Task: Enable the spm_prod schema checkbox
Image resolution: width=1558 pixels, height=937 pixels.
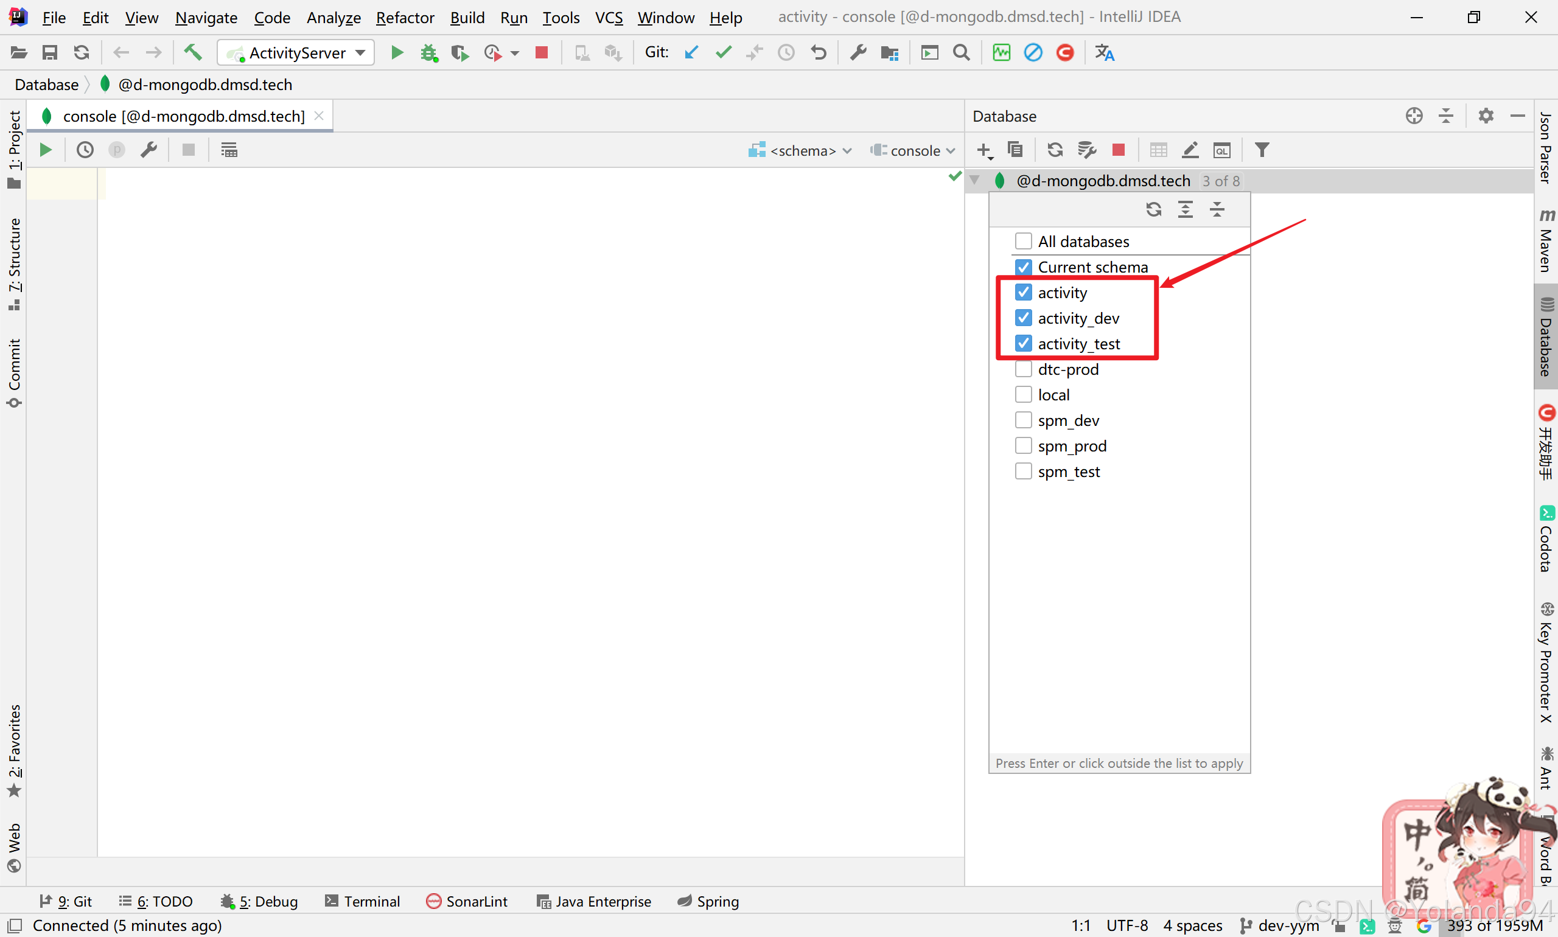Action: click(1023, 446)
